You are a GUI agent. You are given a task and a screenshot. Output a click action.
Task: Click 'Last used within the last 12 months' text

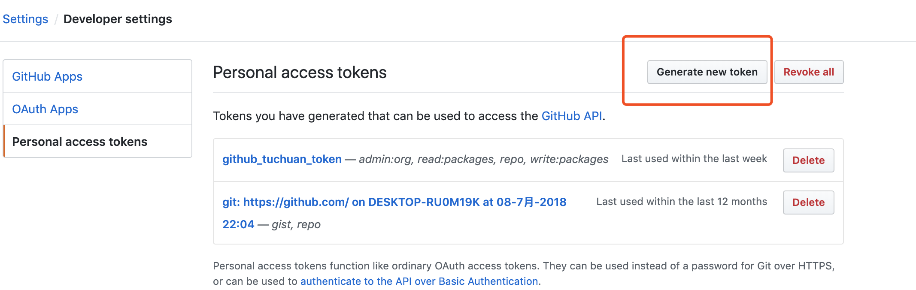(x=681, y=202)
